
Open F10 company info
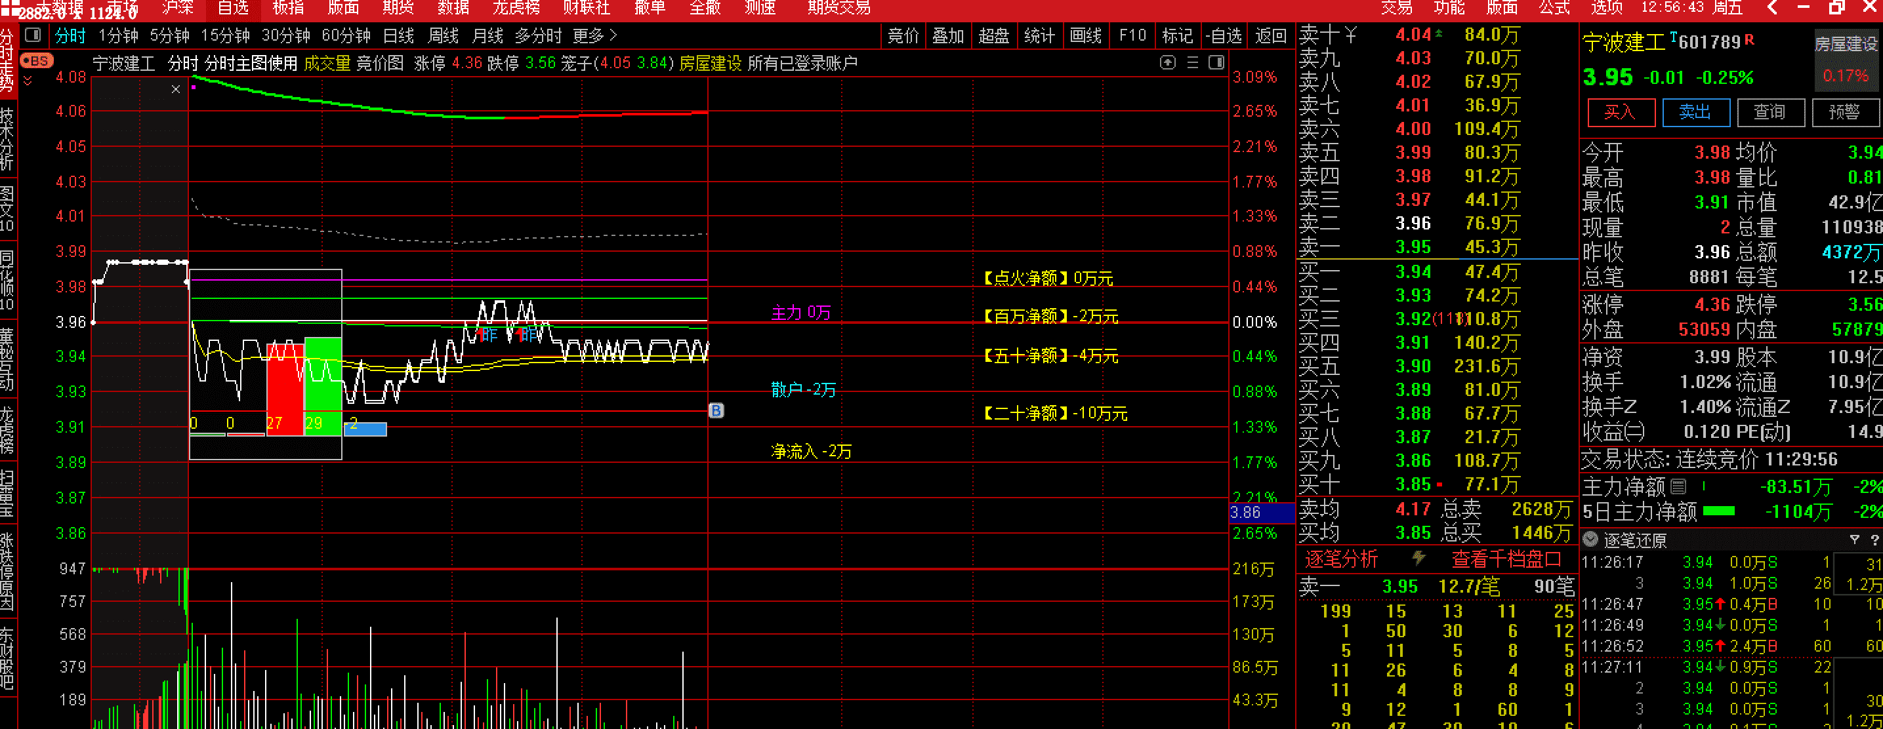pos(1132,35)
